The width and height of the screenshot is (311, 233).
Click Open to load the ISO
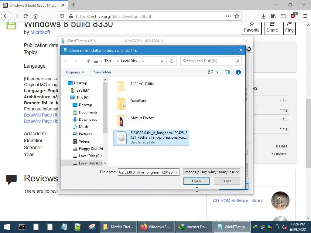point(196,181)
